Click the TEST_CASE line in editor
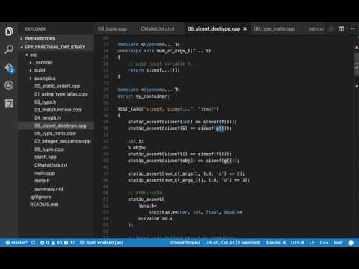The width and height of the screenshot is (359, 269). coord(168,109)
